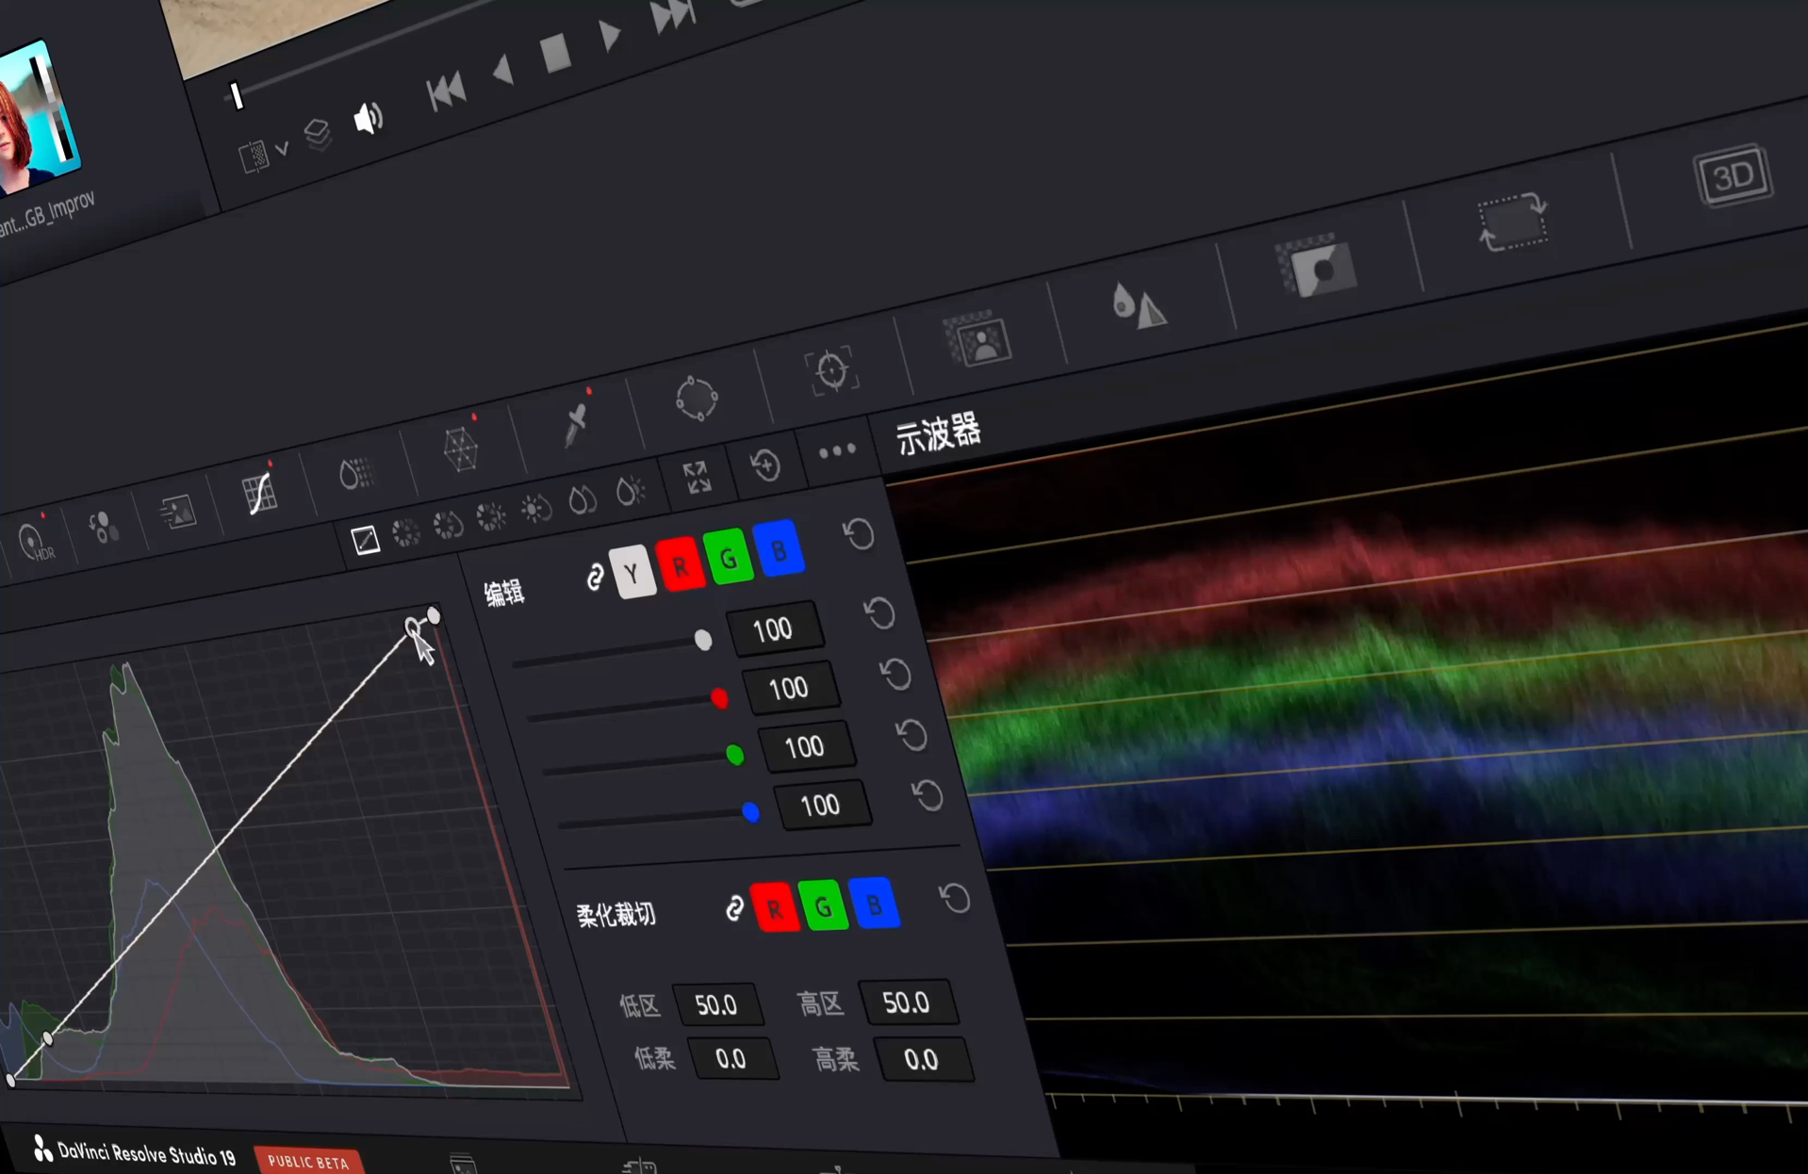
Task: Click the soft clip low value 50.0 field
Action: click(716, 1004)
